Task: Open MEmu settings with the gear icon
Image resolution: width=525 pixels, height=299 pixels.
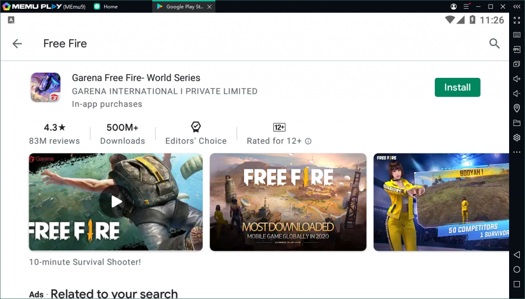Action: pyautogui.click(x=517, y=137)
